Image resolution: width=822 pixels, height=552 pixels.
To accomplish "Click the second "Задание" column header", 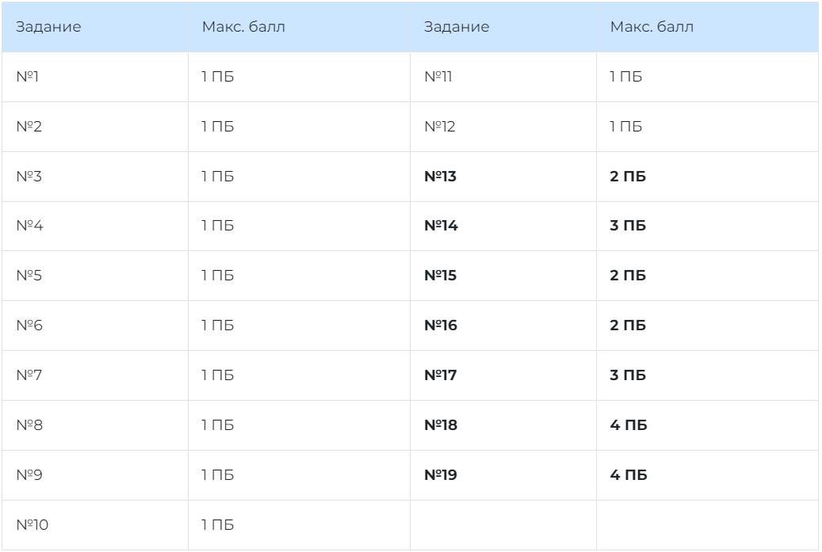I will [x=457, y=27].
